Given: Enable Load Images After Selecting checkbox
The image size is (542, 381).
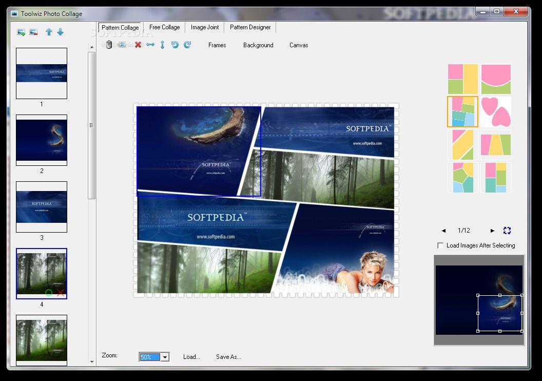Looking at the screenshot, I should pyautogui.click(x=440, y=245).
